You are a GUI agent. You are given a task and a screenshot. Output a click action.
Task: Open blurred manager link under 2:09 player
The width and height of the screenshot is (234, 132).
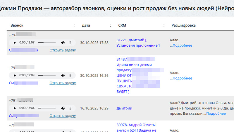click(23, 83)
